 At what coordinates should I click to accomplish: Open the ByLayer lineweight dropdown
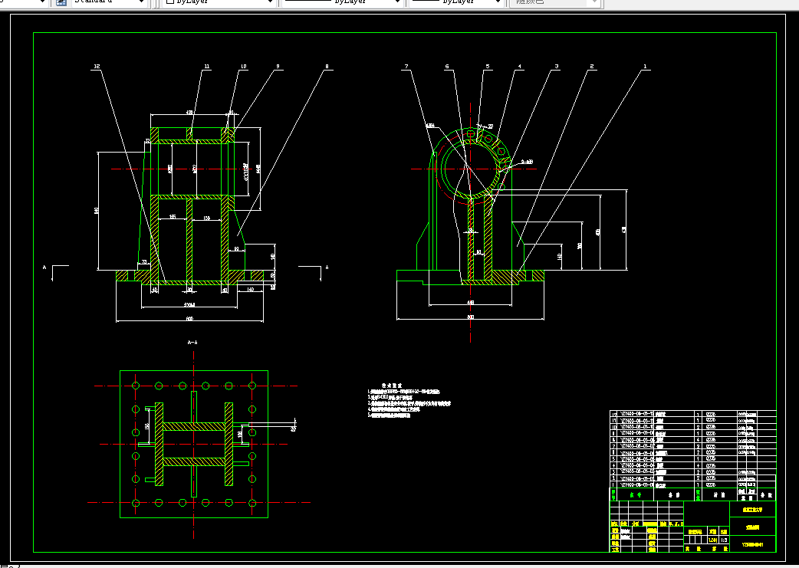[x=457, y=2]
